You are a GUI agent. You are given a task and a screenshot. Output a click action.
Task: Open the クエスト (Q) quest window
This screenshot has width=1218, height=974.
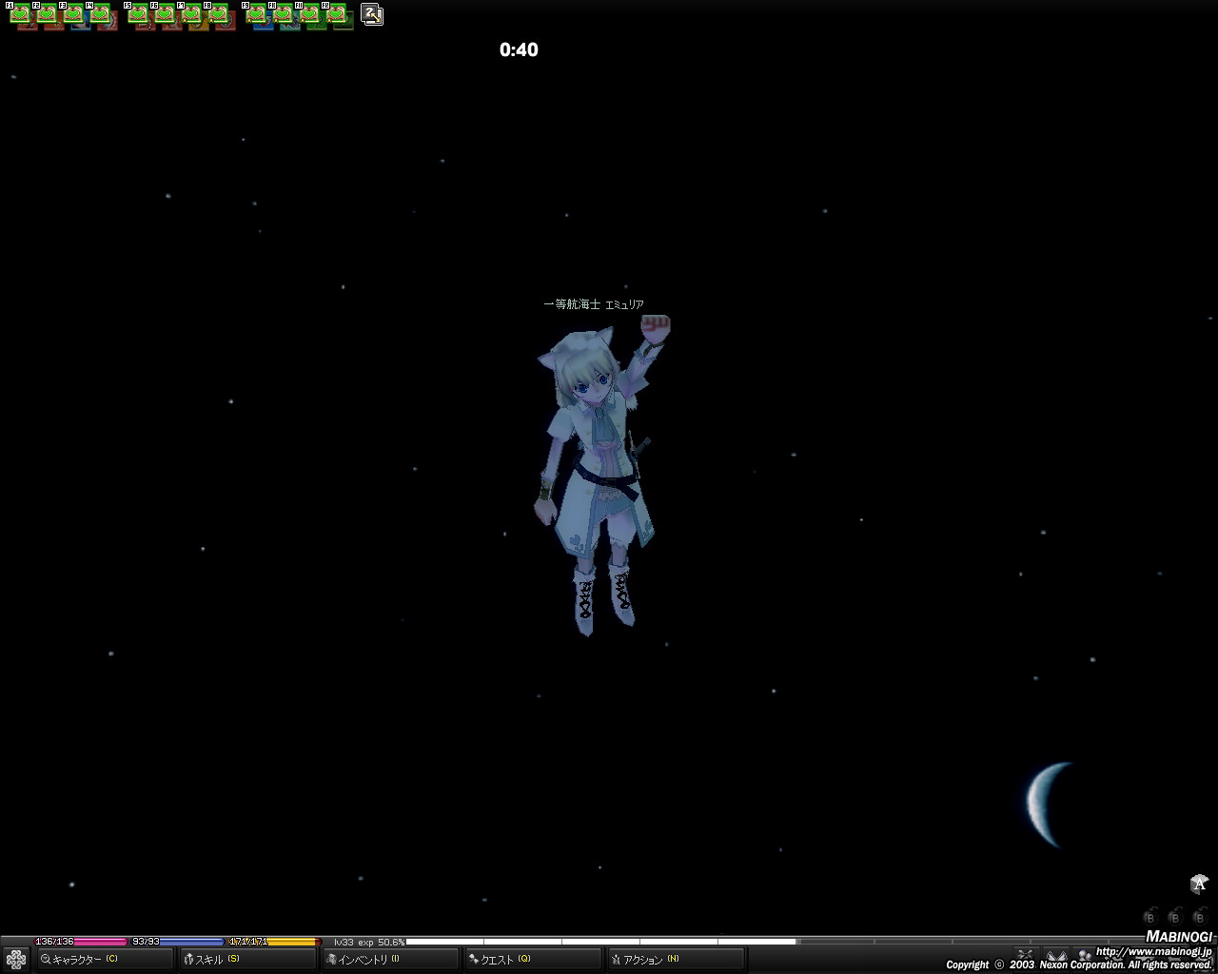[533, 959]
